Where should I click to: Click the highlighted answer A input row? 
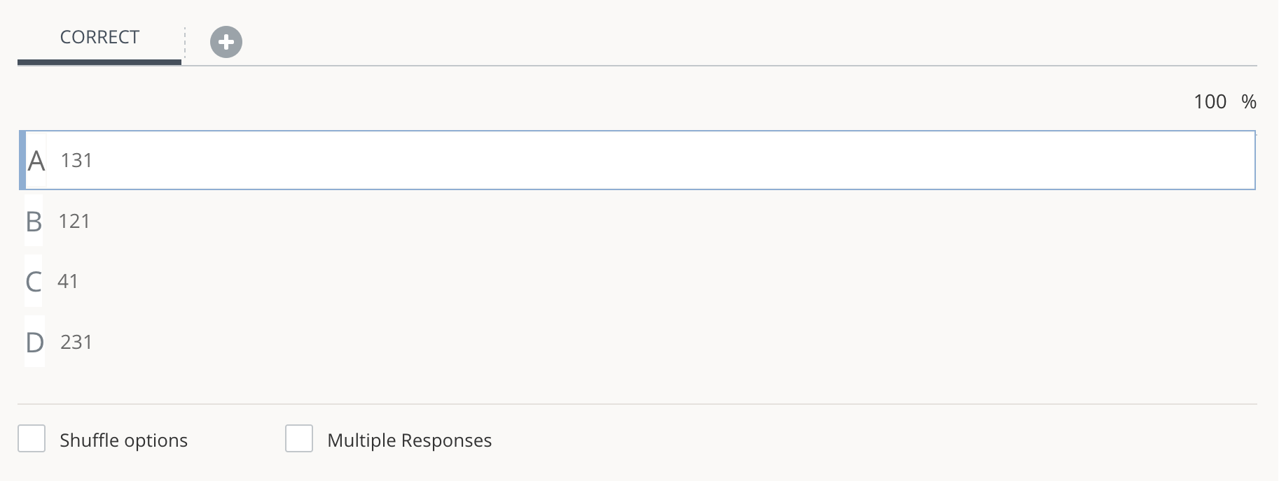click(x=630, y=160)
